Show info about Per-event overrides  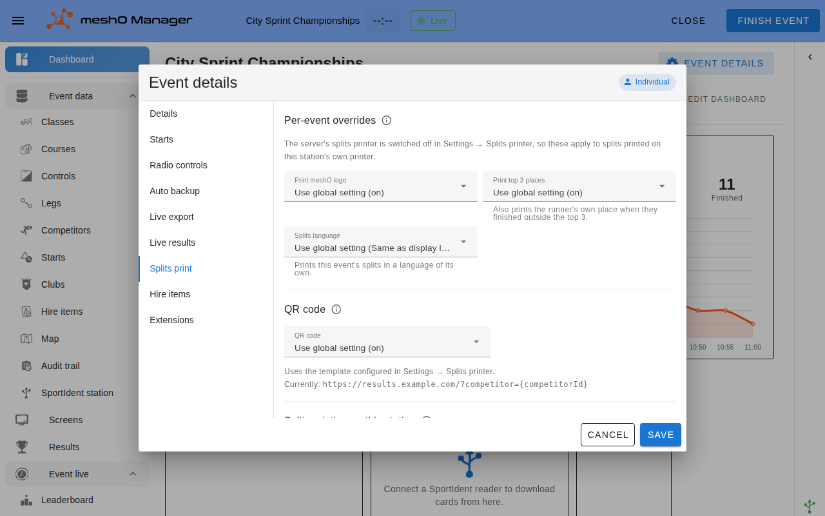[x=387, y=120]
